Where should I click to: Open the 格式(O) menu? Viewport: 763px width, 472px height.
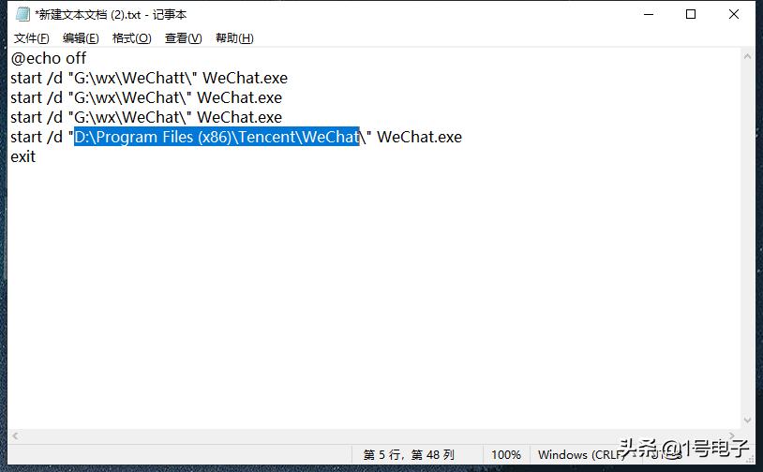(131, 37)
